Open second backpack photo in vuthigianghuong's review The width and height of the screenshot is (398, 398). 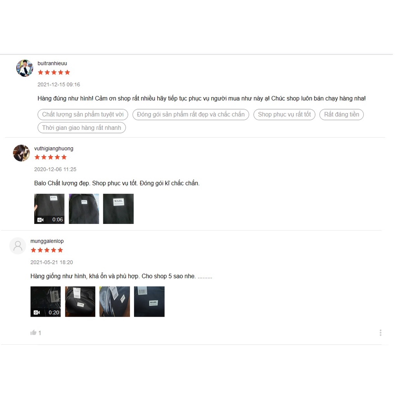[84, 209]
